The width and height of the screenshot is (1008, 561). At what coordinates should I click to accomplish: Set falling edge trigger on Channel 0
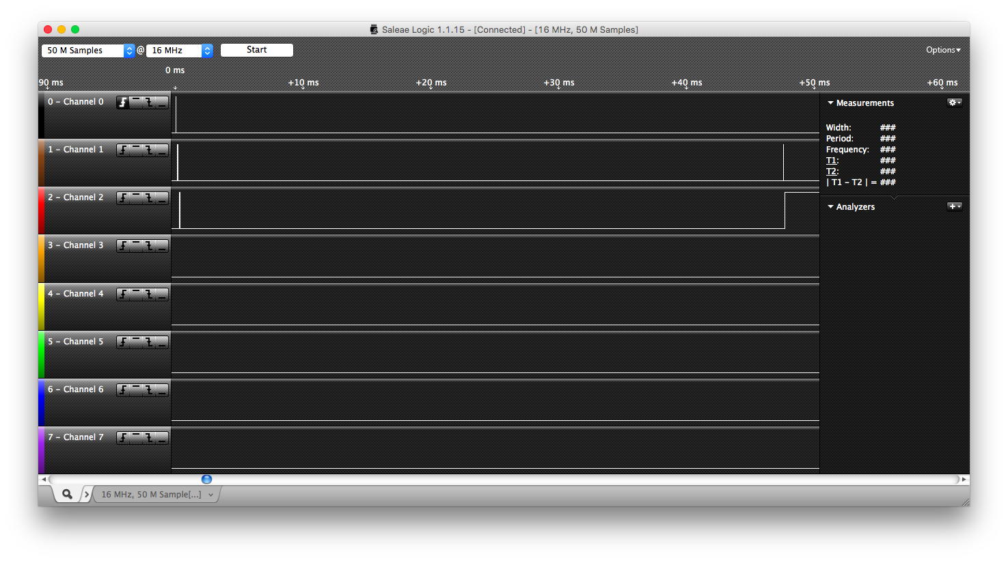149,102
